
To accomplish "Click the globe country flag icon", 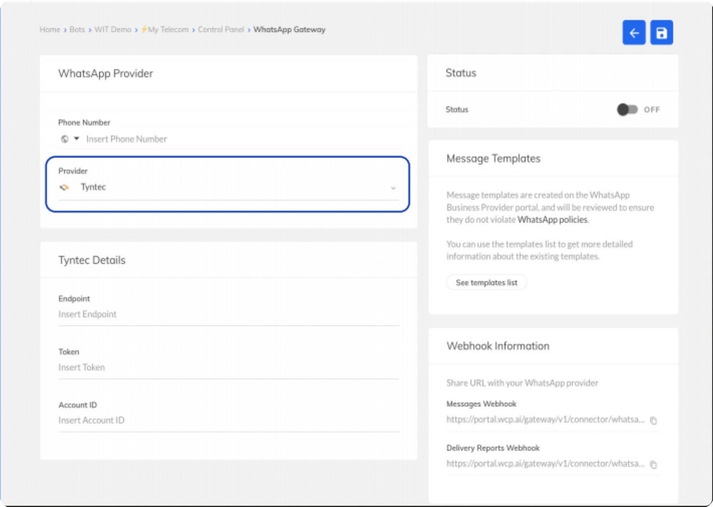I will pos(65,139).
